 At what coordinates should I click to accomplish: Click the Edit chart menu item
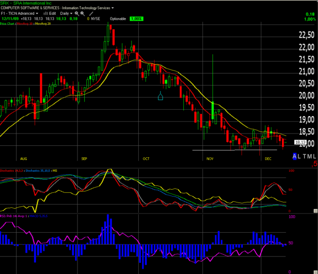[x=52, y=13]
